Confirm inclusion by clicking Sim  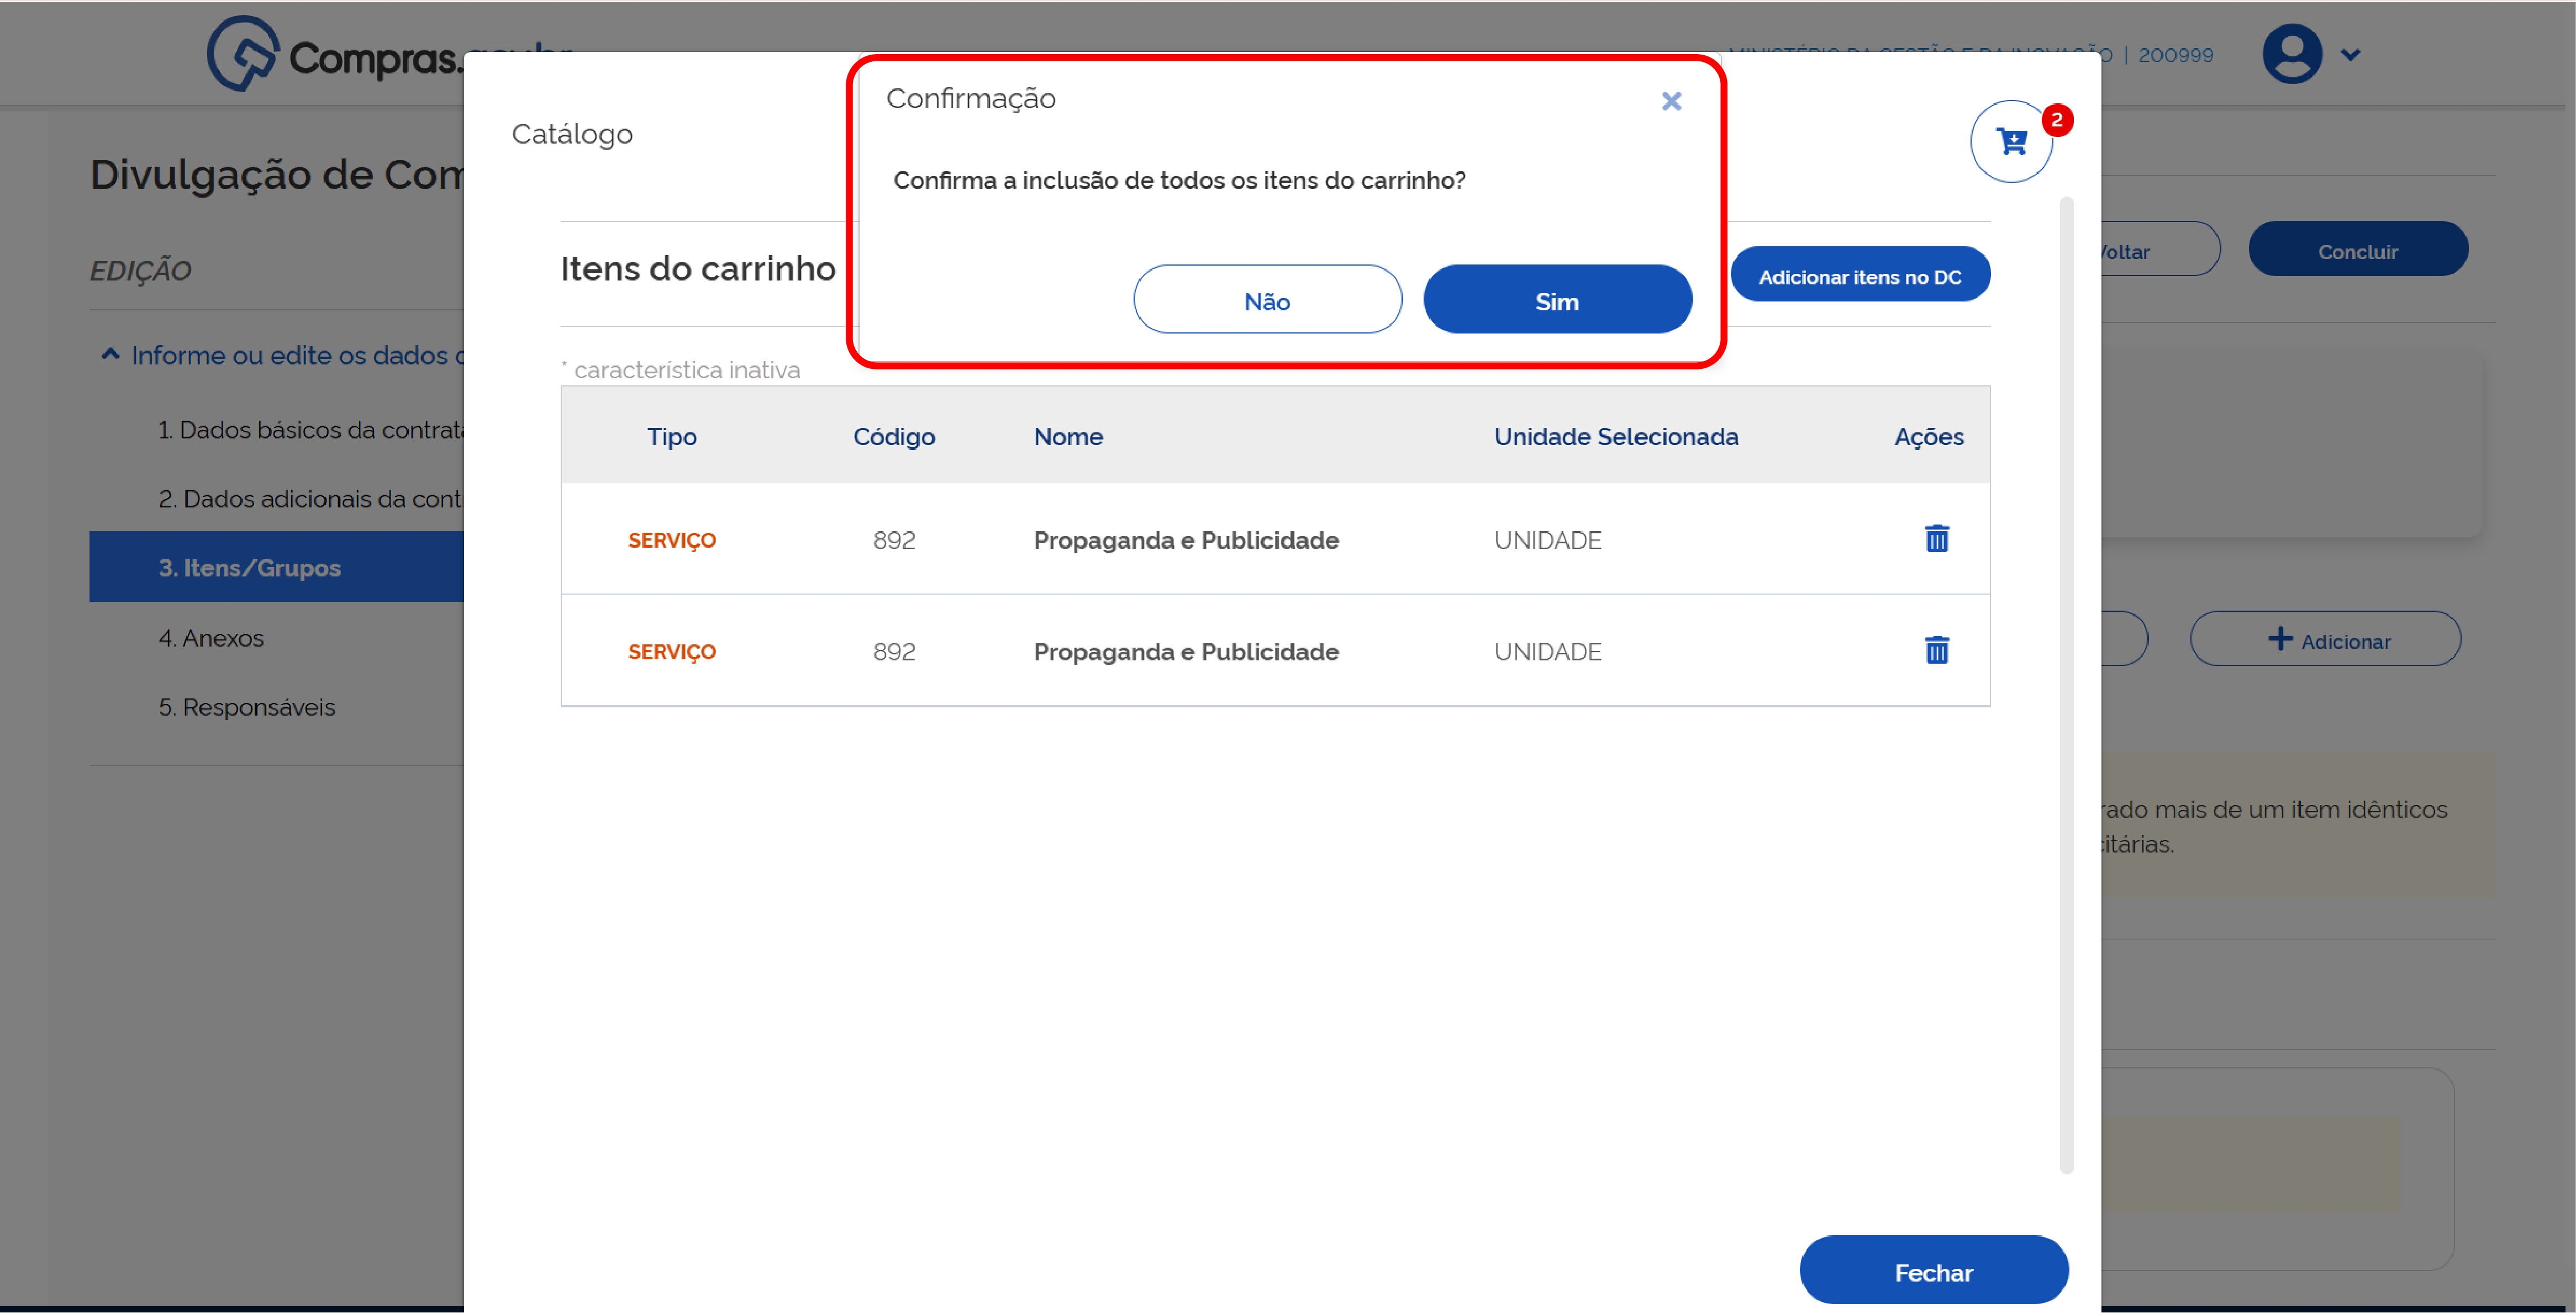click(x=1557, y=301)
